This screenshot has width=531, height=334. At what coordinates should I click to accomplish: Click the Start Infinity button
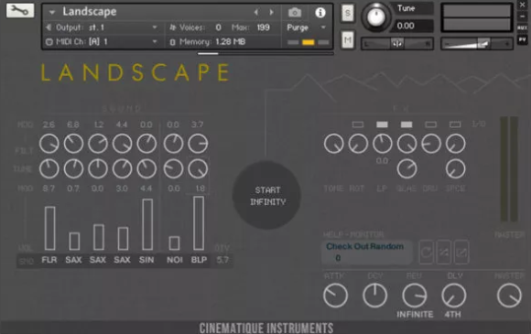pyautogui.click(x=266, y=196)
